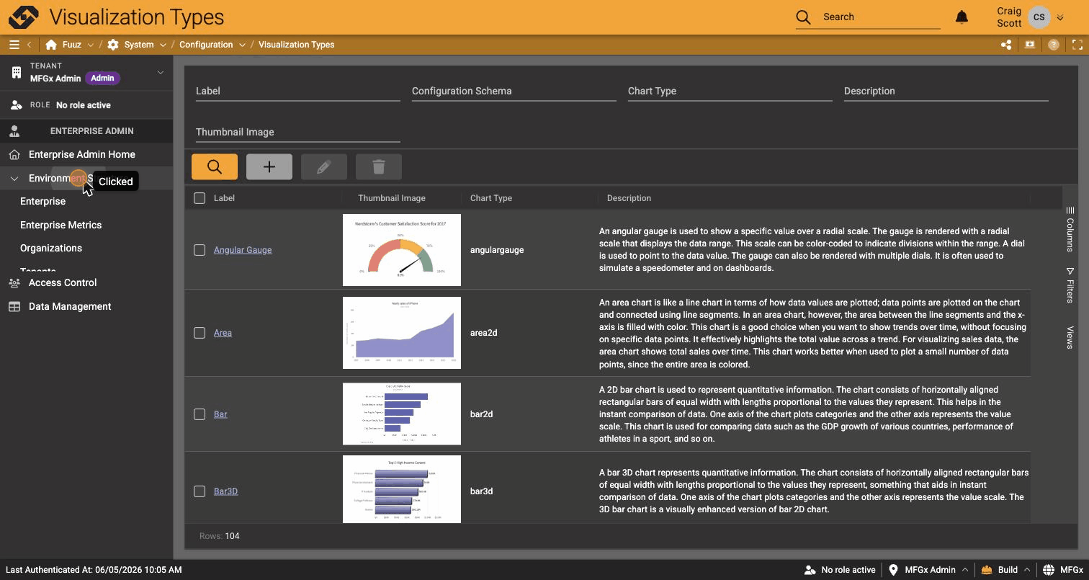Viewport: 1089px width, 580px height.
Task: Sort by the Chart Type column header
Action: point(491,198)
